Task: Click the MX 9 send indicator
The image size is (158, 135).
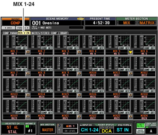Action: [70, 126]
